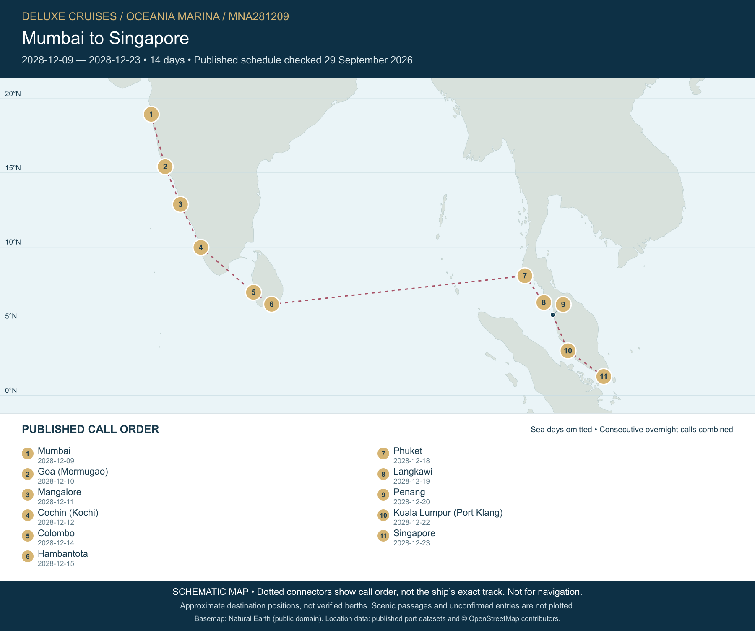
Task: Select the "DELUXE CRUISES / OCEANIA MARINA / MNA281209" line
Action: pyautogui.click(x=155, y=16)
